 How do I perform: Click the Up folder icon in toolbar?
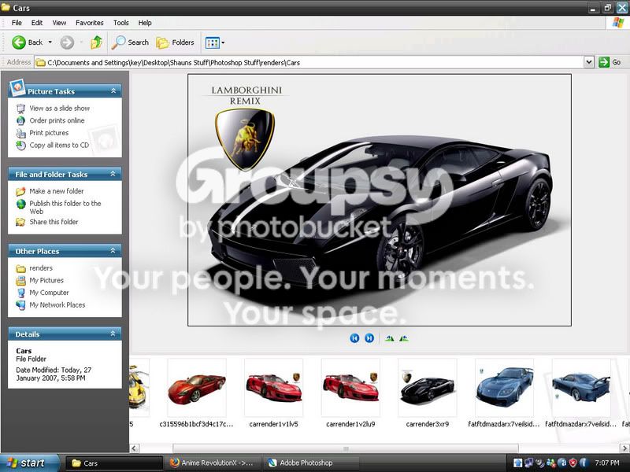pos(96,42)
